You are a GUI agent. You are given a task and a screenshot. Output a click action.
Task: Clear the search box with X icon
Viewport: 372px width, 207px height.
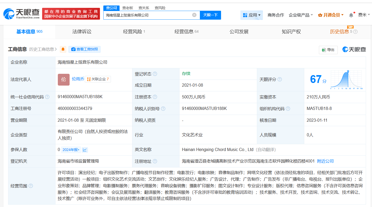point(194,15)
